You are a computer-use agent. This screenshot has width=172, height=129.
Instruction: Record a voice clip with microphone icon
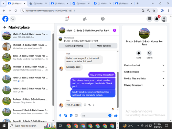60,115
